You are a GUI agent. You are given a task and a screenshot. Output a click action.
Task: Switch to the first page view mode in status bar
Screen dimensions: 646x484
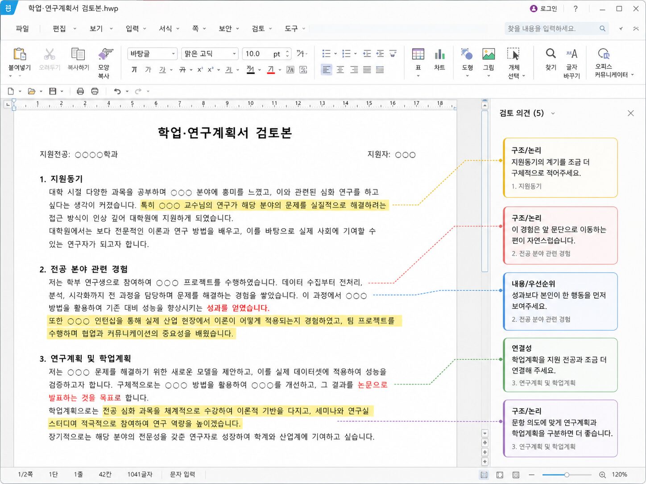(x=484, y=475)
